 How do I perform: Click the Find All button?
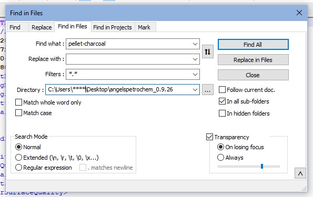click(x=253, y=45)
